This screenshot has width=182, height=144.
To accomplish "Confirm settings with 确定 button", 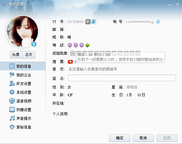I will (120, 138).
